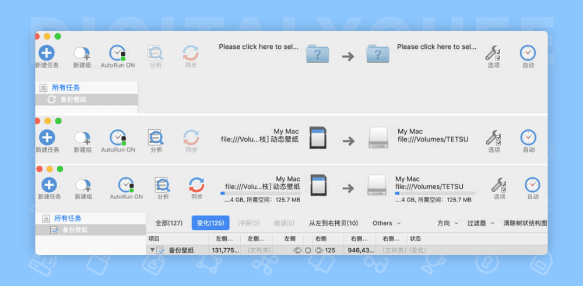583x286 pixels.
Task: Click dimmed 分析 icon in top window
Action: pyautogui.click(x=156, y=53)
